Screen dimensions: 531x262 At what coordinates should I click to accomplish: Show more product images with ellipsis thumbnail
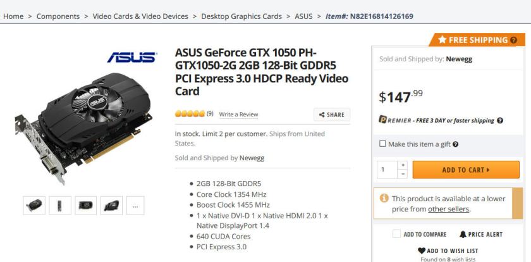(x=136, y=206)
